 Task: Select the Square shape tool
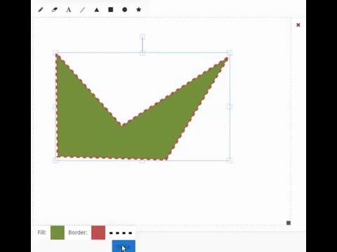(x=111, y=9)
